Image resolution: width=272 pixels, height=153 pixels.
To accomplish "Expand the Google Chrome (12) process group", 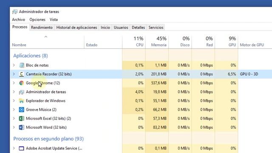I will [14, 83].
